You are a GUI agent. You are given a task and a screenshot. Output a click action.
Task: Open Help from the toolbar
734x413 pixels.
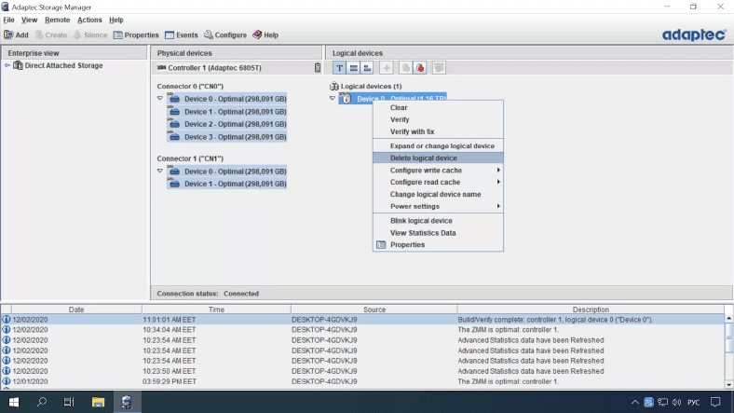click(265, 34)
